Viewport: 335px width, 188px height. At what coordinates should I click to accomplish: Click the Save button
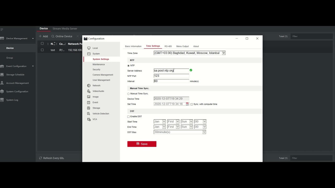142,144
